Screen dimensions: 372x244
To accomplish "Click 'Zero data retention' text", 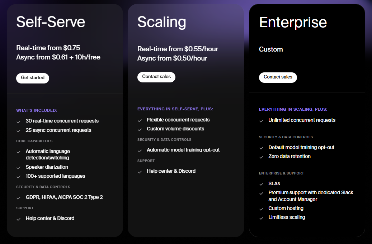I will [289, 156].
